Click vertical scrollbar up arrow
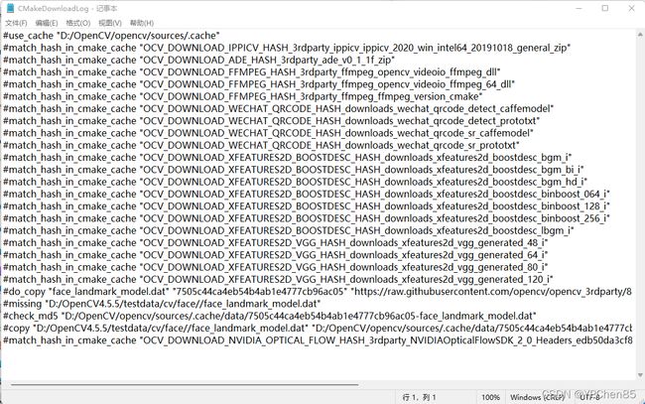This screenshot has height=404, width=645. [x=640, y=34]
